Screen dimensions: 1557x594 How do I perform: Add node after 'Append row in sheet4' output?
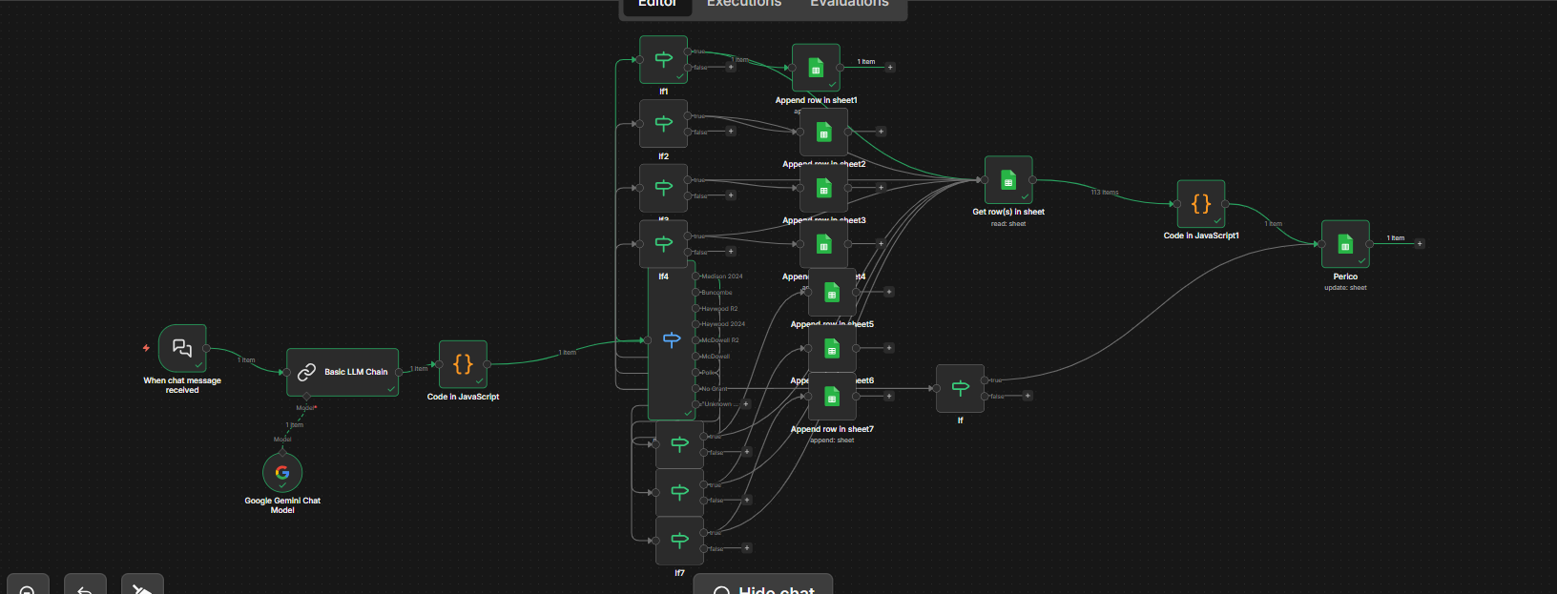(x=881, y=244)
